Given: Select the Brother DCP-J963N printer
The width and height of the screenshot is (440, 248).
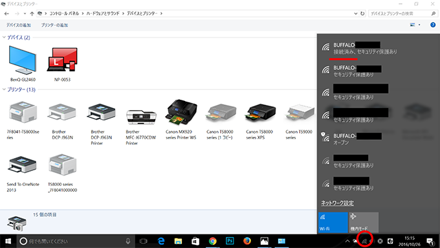Looking at the screenshot, I should pos(62,121).
